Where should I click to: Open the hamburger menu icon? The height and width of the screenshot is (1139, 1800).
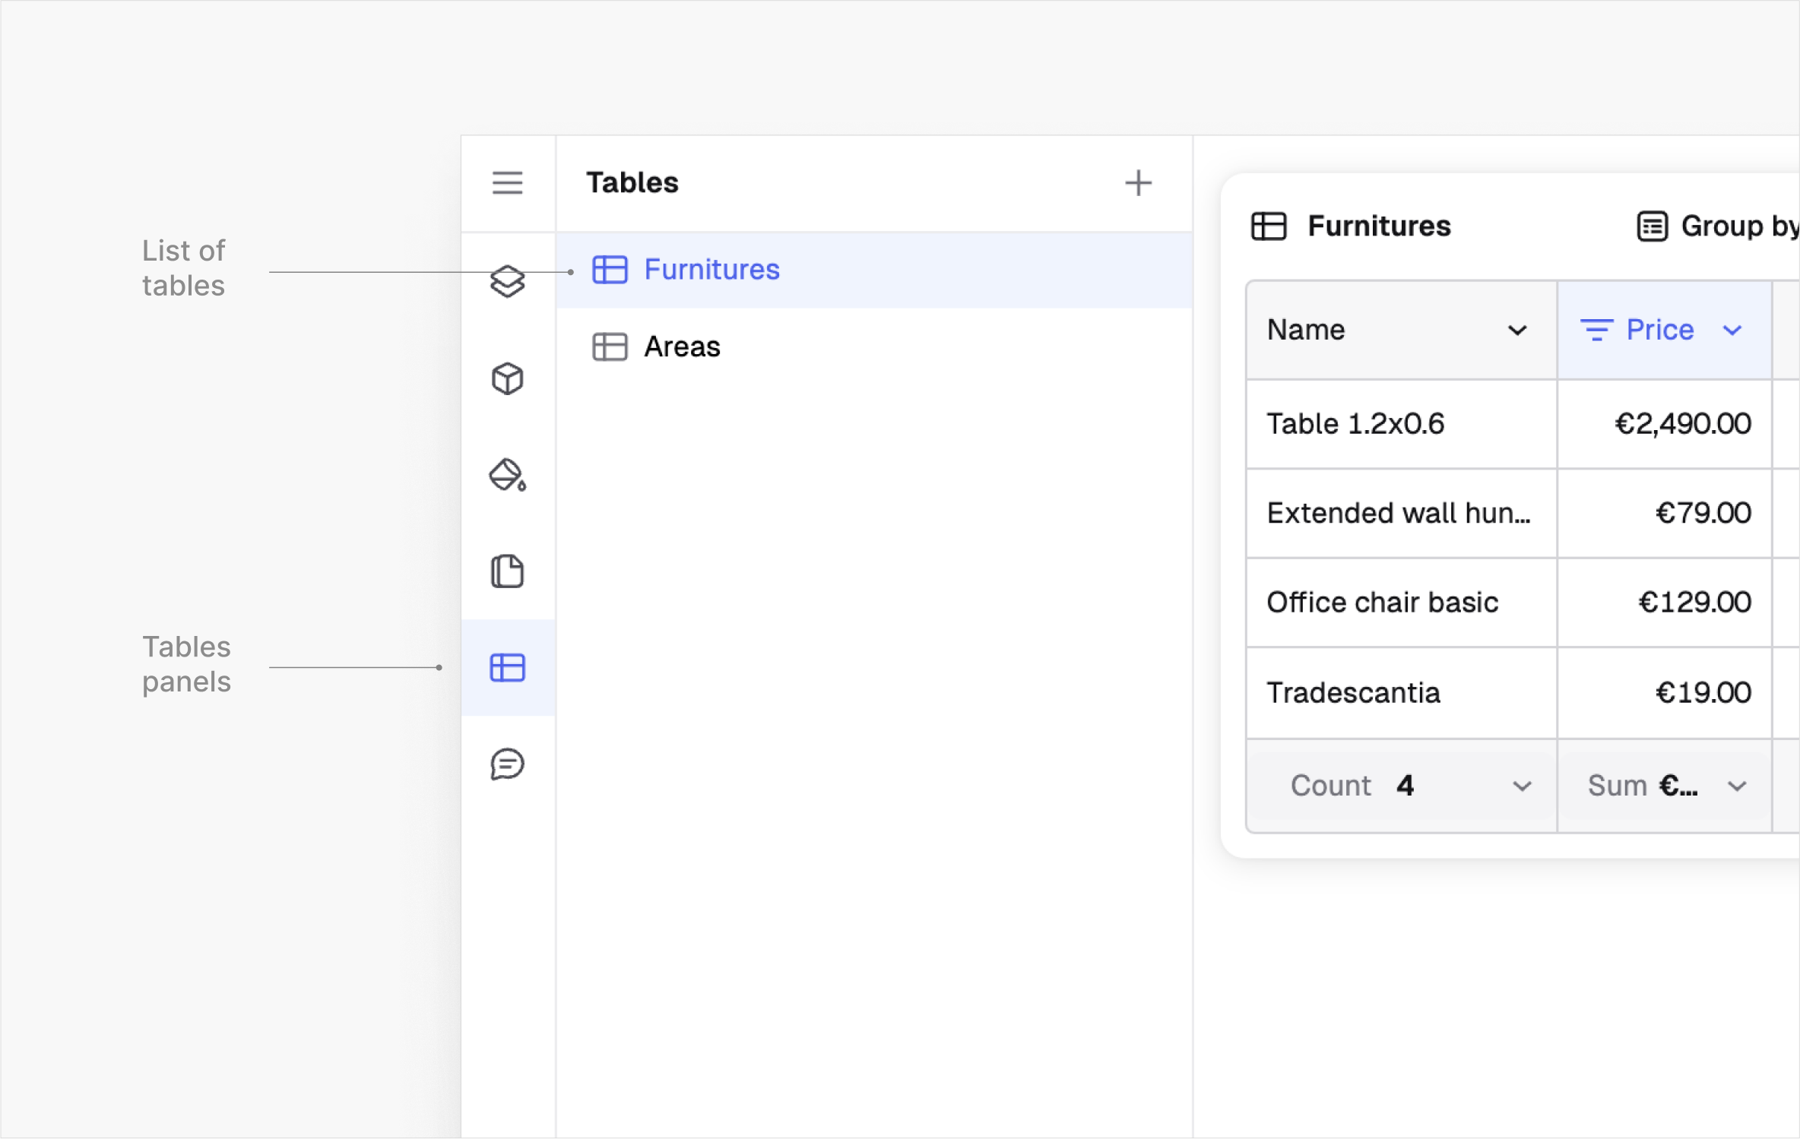(507, 183)
